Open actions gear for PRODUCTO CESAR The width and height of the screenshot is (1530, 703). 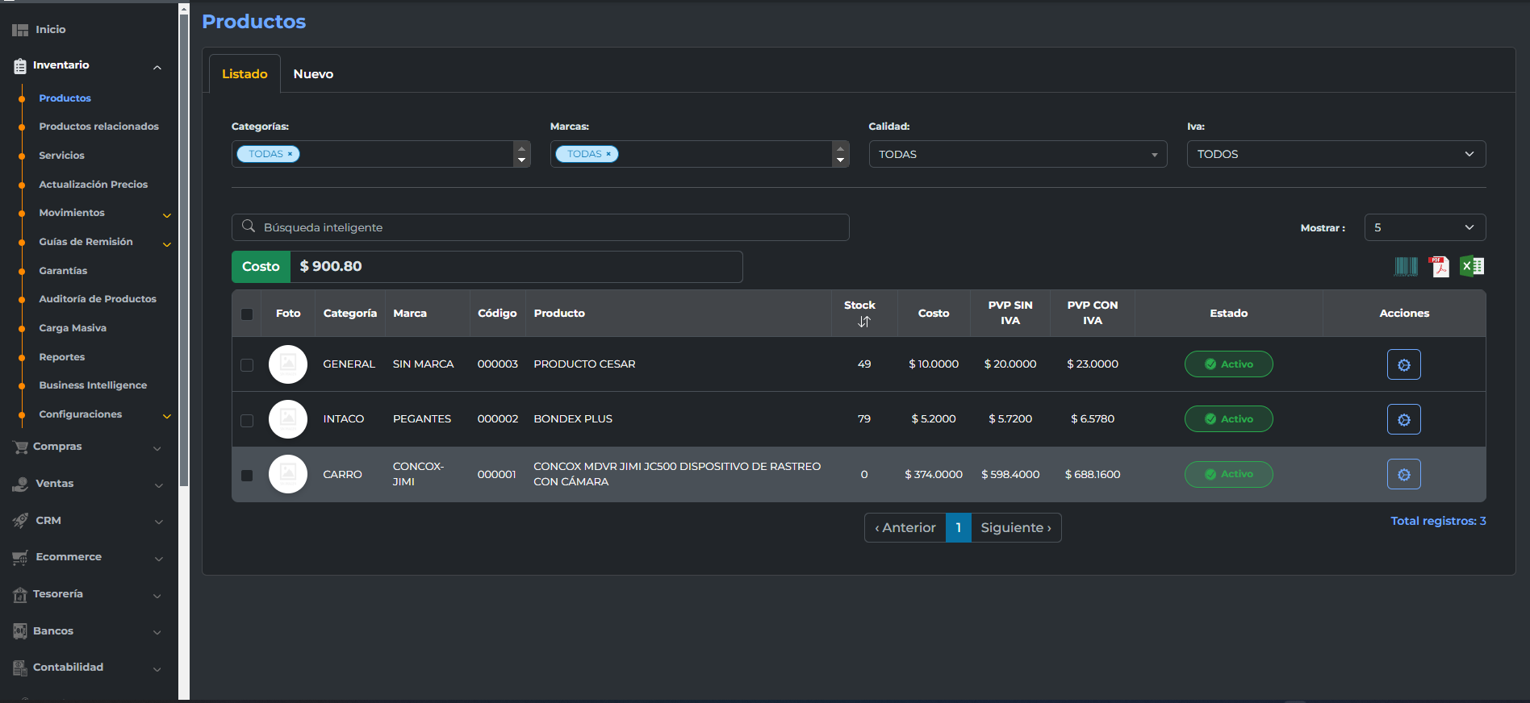point(1403,364)
